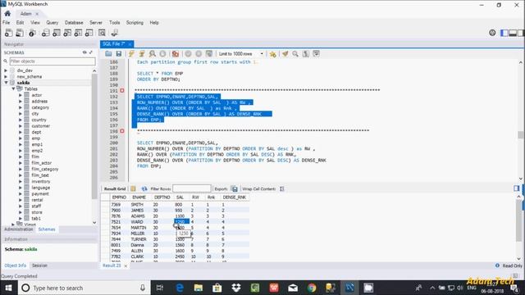525x295 pixels.
Task: Create a new table in active schema
Action: (x=57, y=33)
